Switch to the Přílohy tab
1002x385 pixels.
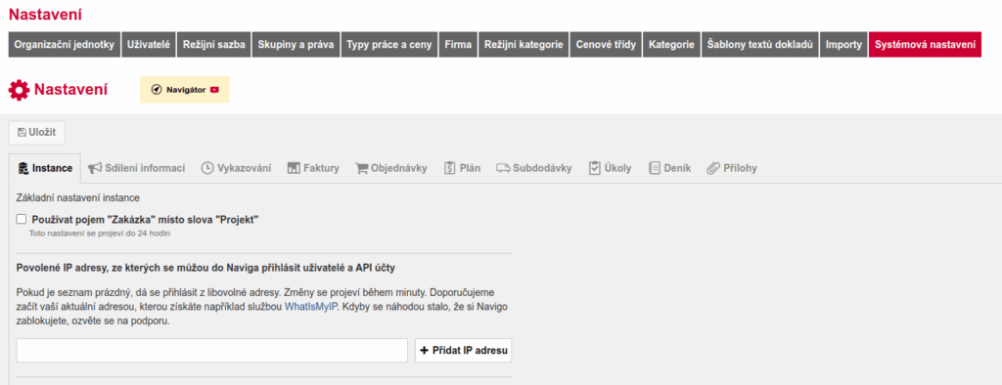[732, 168]
